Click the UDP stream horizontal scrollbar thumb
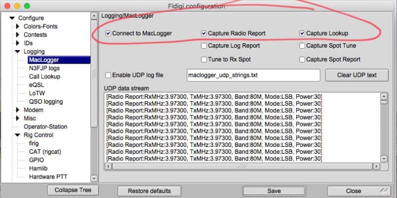Image resolution: width=397 pixels, height=198 pixels. tap(242, 166)
